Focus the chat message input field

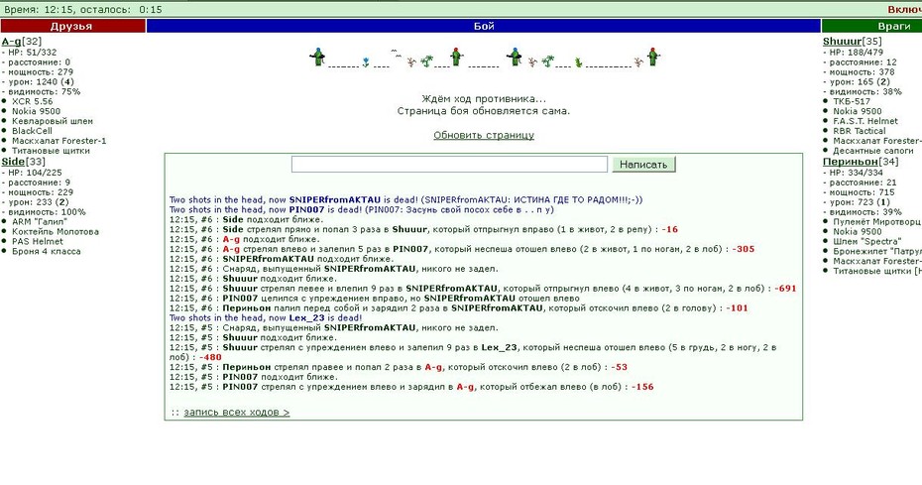coord(449,165)
